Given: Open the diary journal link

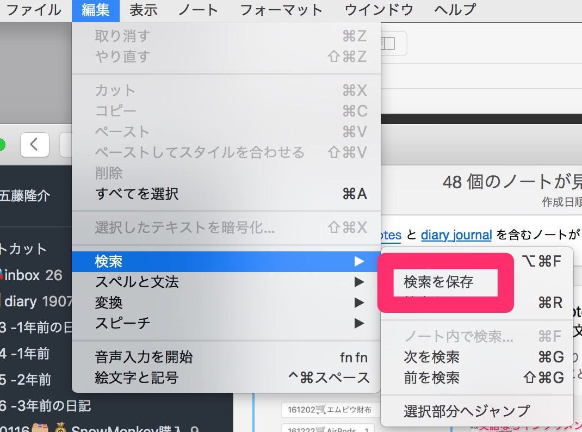Looking at the screenshot, I should 456,234.
